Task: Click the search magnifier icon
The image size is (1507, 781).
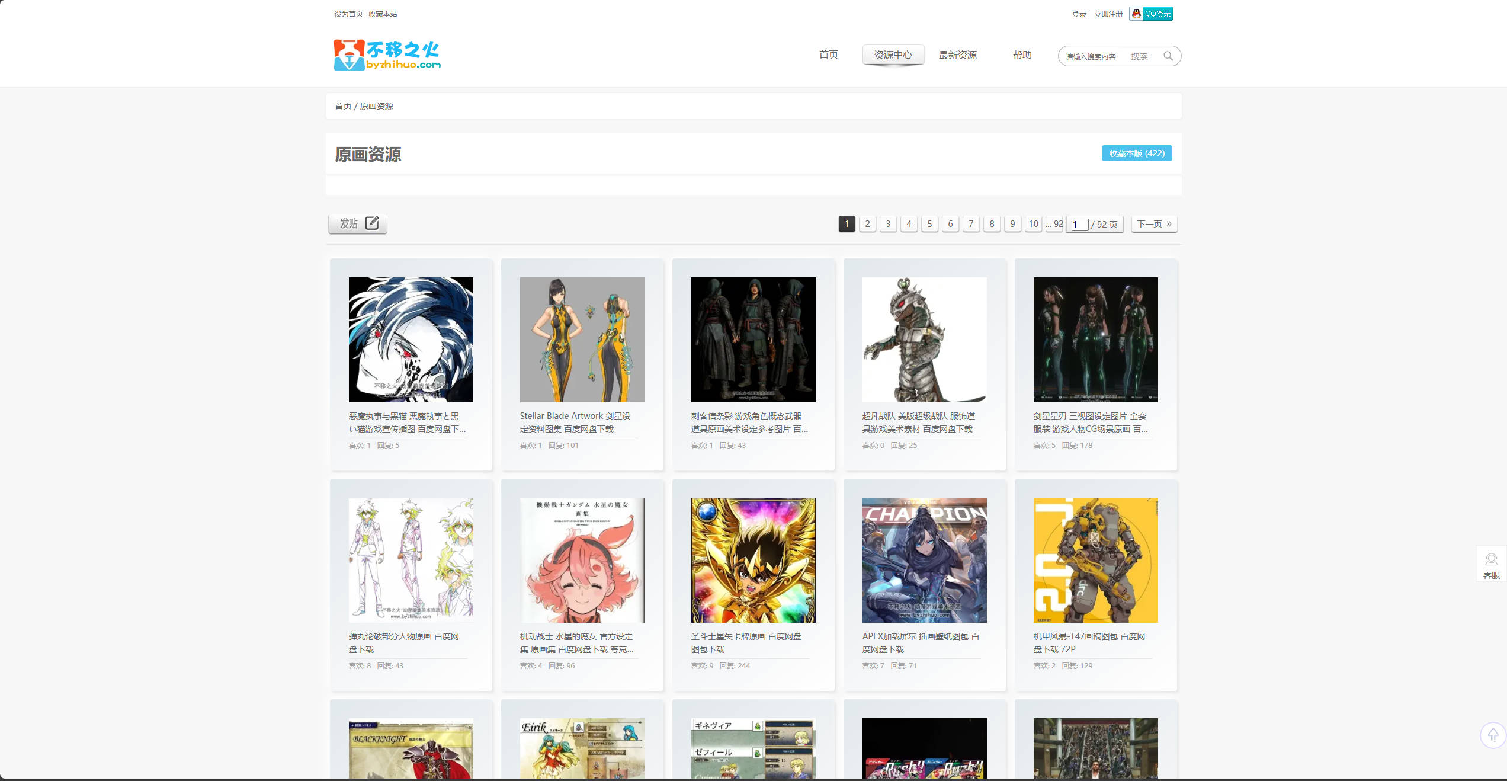Action: pyautogui.click(x=1168, y=56)
